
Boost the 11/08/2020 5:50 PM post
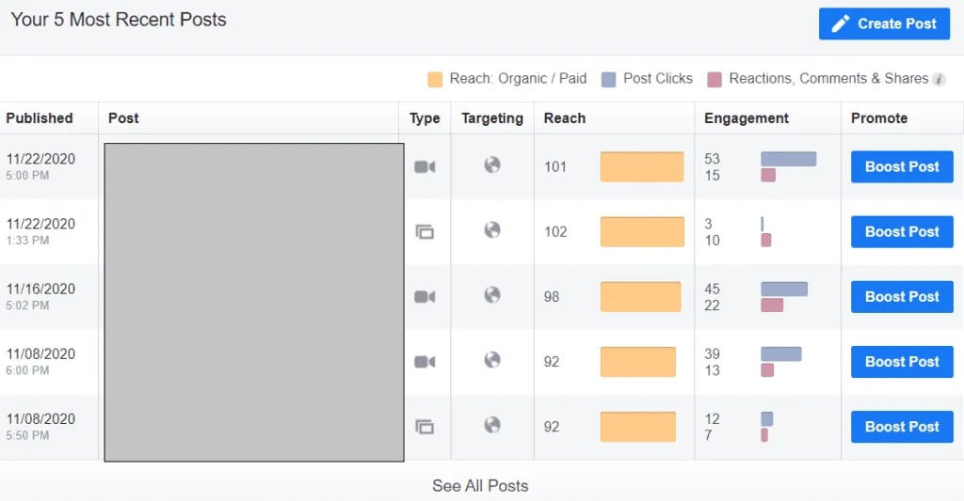point(901,427)
